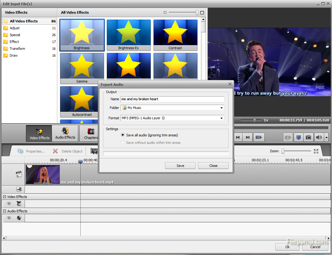This screenshot has width=332, height=255.
Task: Select Save all audio radio option
Action: pos(123,135)
